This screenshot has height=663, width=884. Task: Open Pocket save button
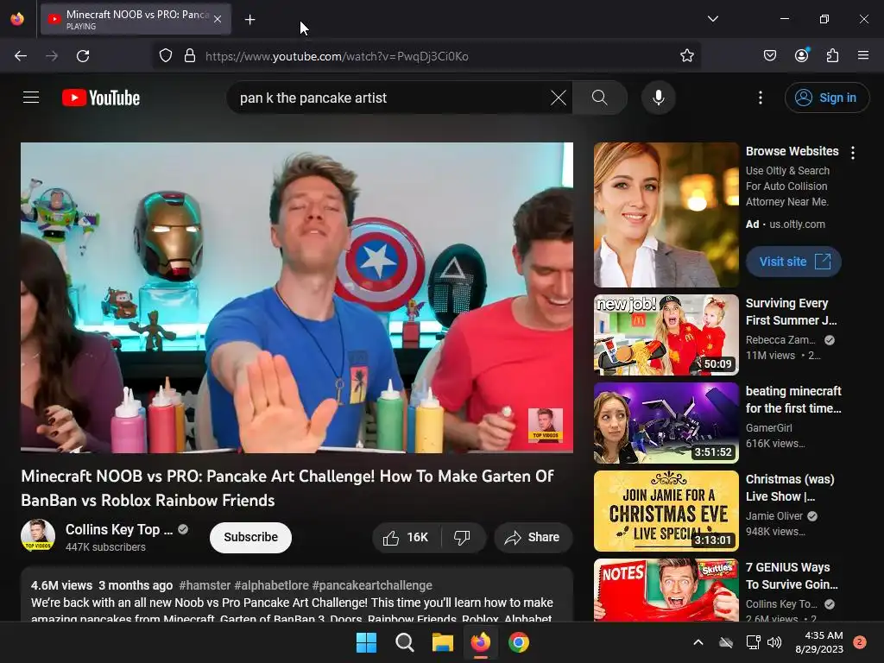pos(769,55)
